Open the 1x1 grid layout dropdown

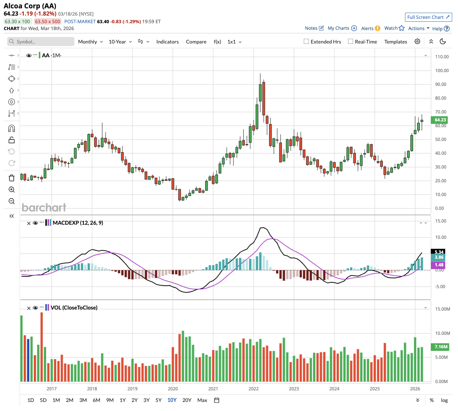234,42
